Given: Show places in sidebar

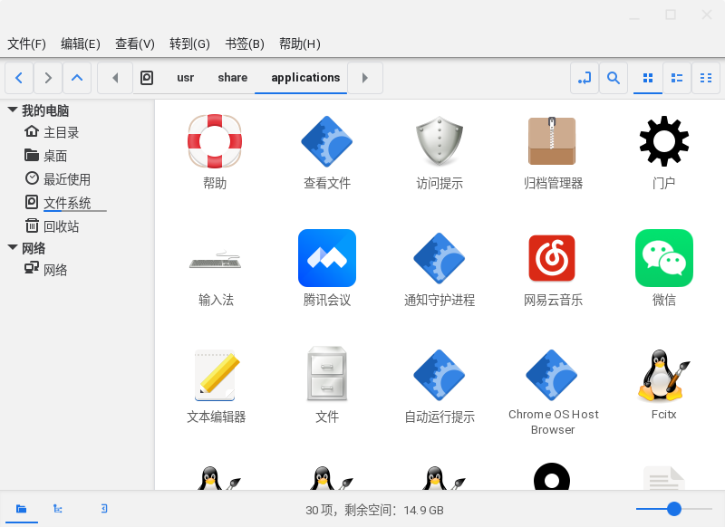Looking at the screenshot, I should pos(21,509).
